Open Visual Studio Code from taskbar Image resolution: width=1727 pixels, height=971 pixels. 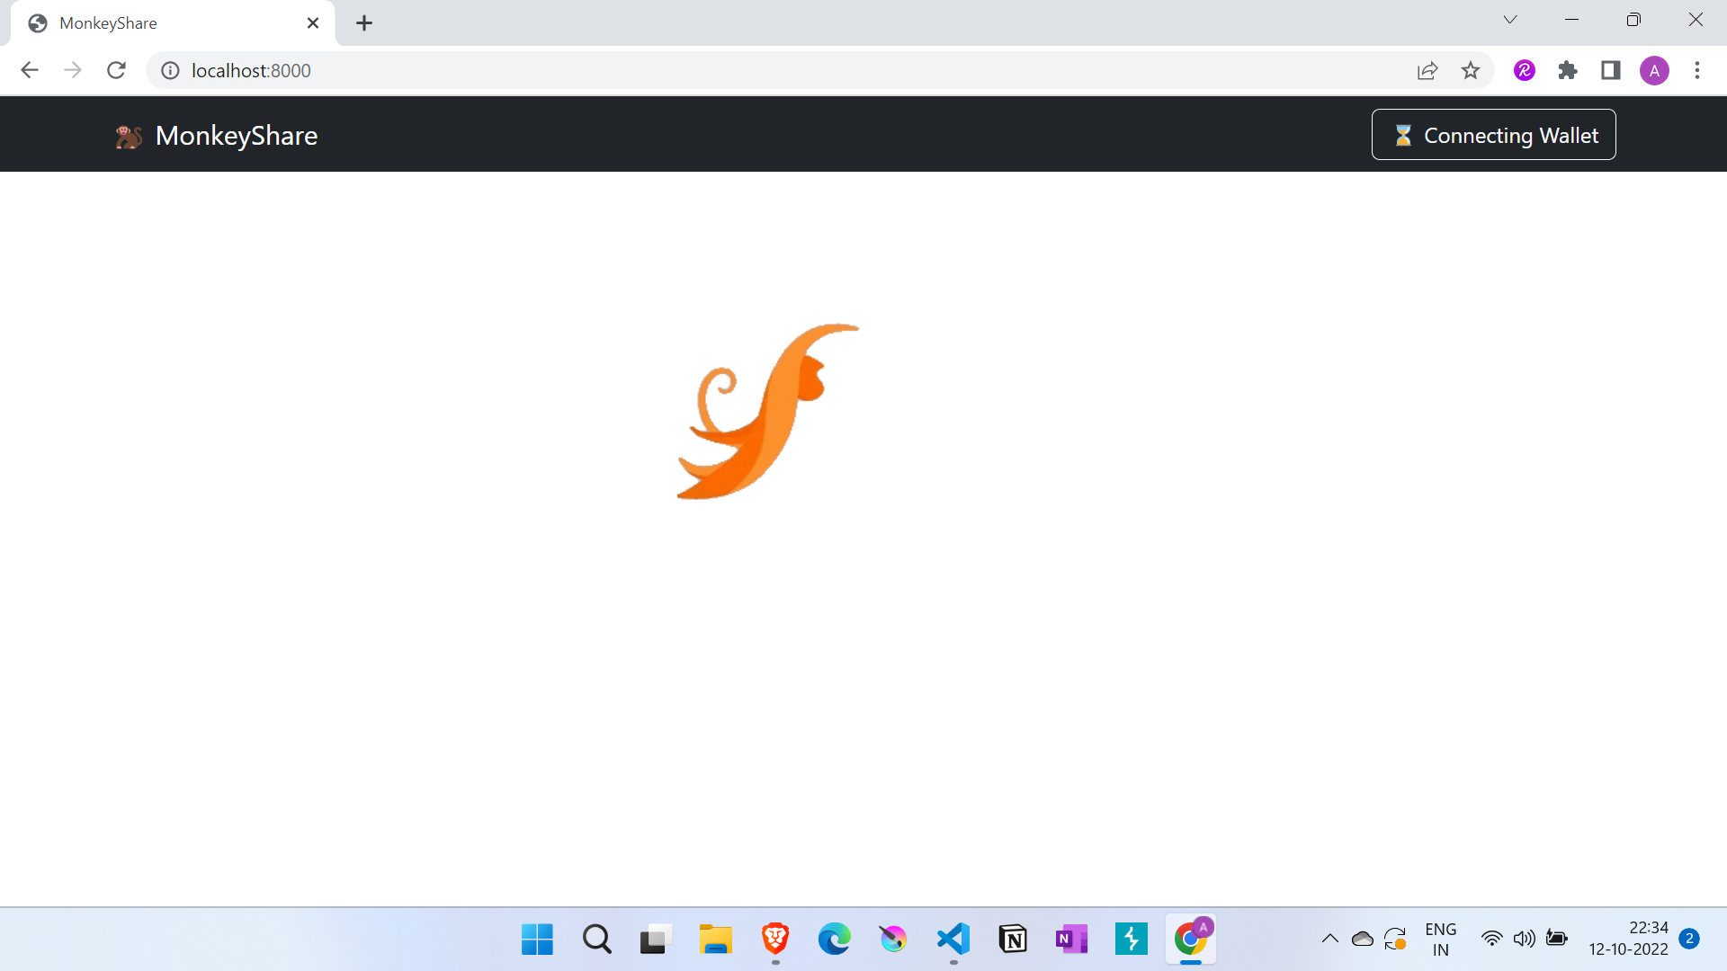(x=953, y=939)
